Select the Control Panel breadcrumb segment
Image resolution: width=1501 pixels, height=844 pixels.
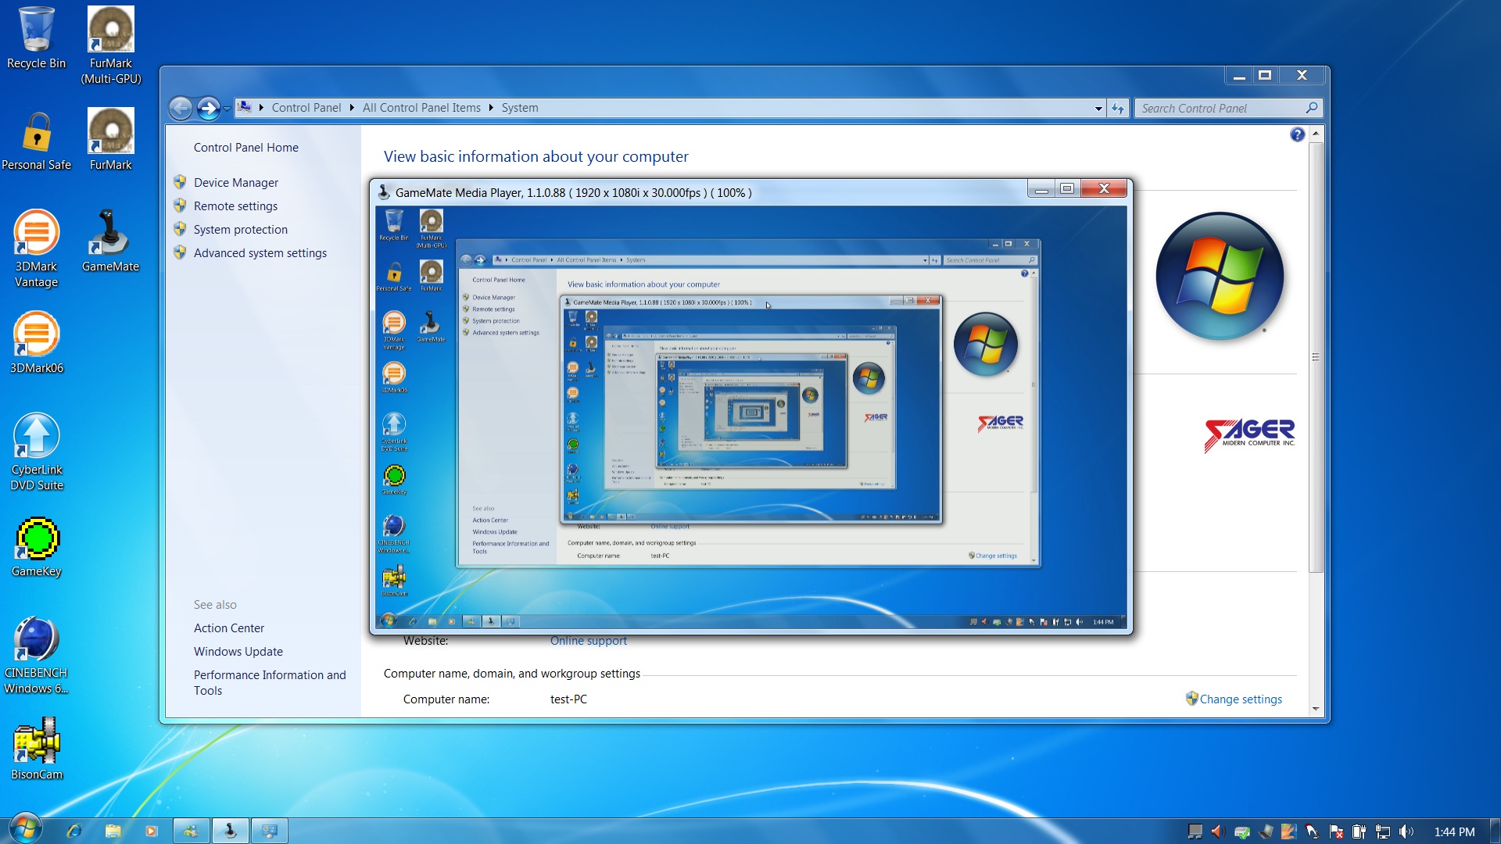tap(306, 108)
